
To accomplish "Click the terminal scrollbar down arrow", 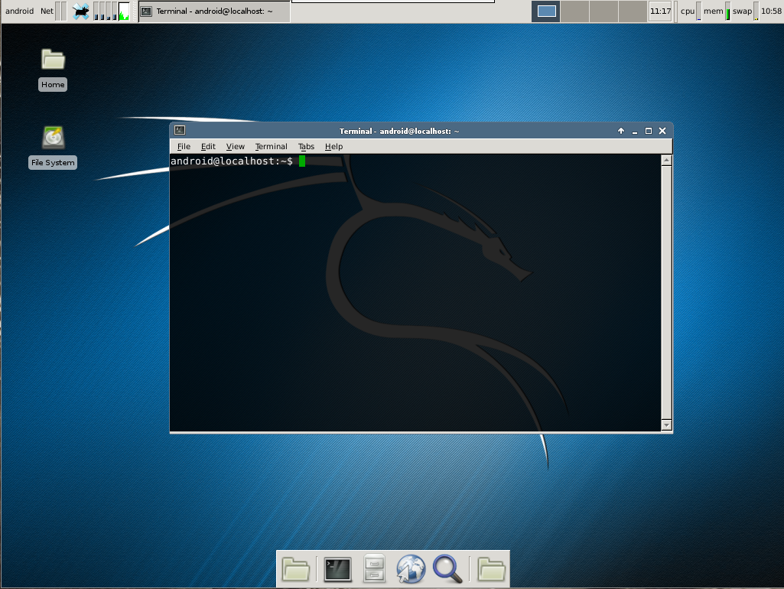I will [666, 425].
